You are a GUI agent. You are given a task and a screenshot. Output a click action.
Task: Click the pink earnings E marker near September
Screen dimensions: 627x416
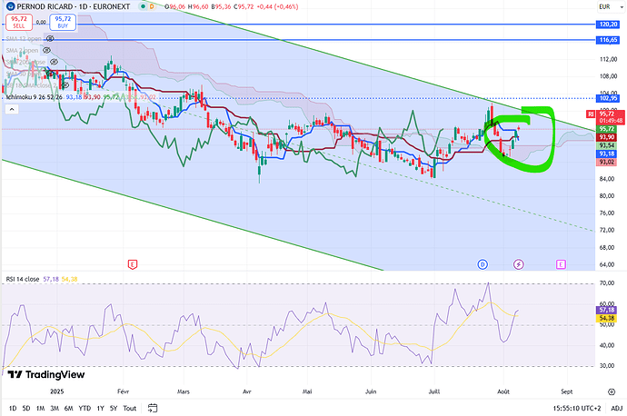click(x=560, y=264)
